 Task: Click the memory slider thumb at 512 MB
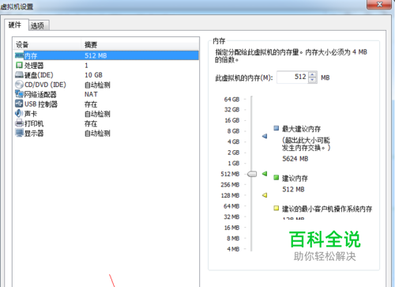[x=252, y=174]
